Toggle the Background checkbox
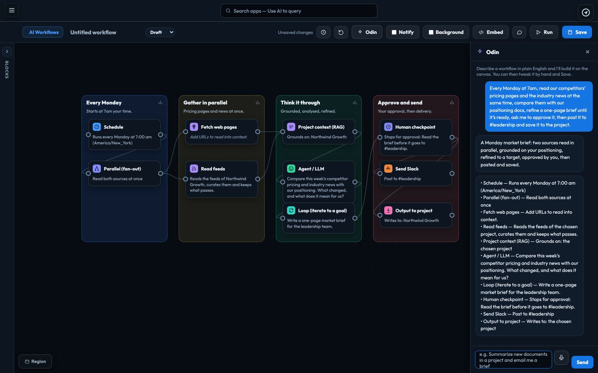 tap(431, 32)
